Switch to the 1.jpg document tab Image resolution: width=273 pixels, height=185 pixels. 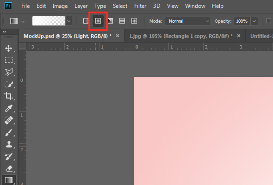click(181, 36)
